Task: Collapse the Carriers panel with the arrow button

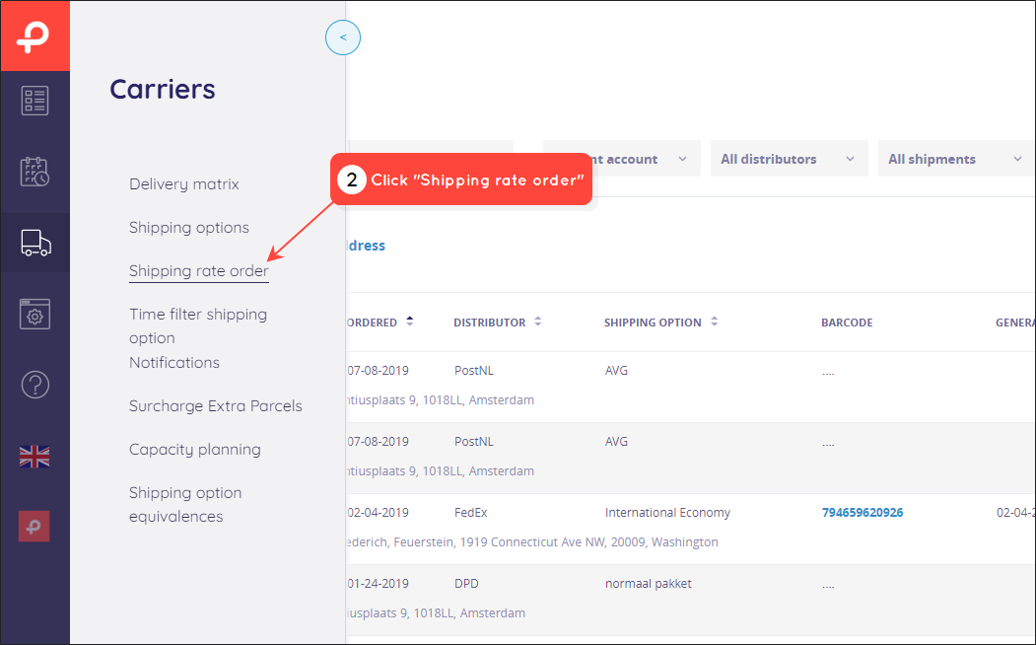Action: [x=343, y=37]
